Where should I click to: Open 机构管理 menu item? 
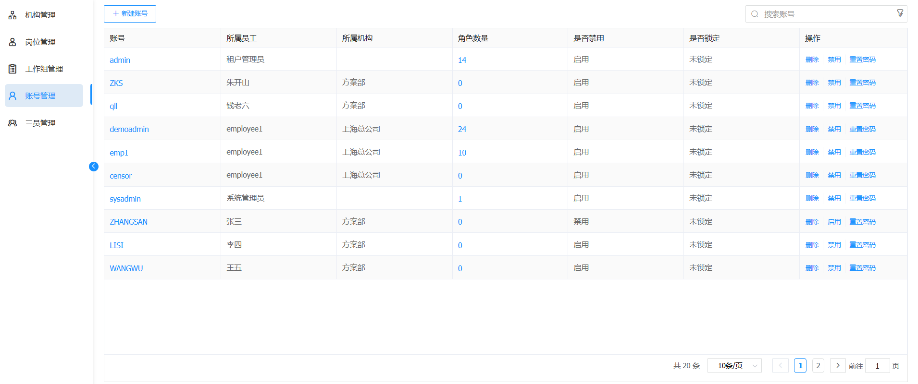pos(40,15)
